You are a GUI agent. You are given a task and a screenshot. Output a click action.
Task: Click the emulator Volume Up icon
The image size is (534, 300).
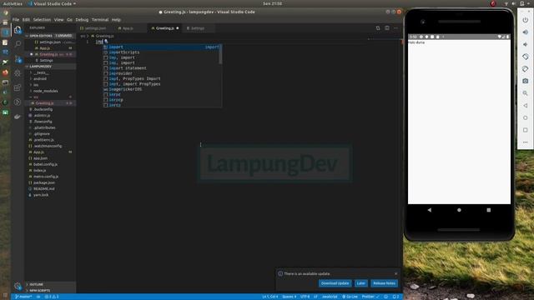[x=525, y=32]
